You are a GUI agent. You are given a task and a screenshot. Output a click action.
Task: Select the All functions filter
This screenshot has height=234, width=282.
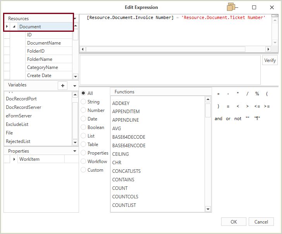tap(83, 93)
